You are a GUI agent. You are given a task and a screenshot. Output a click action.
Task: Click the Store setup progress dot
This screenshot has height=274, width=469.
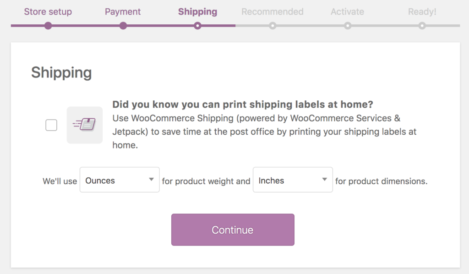48,26
